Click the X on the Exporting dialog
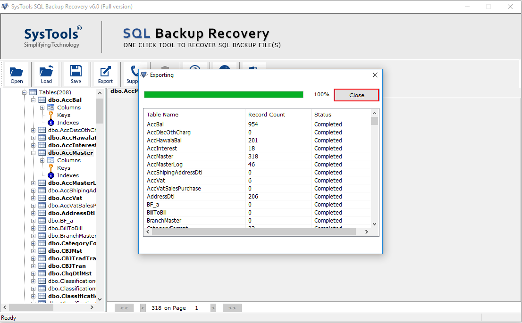Image resolution: width=522 pixels, height=323 pixels. click(x=375, y=75)
